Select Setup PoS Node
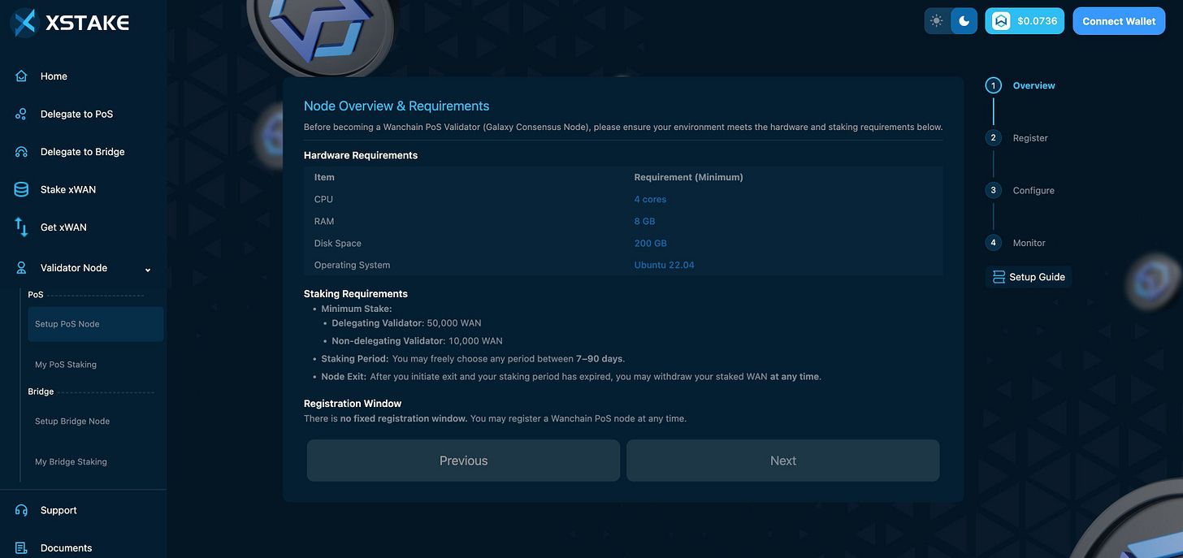Viewport: 1183px width, 558px height. click(95, 324)
